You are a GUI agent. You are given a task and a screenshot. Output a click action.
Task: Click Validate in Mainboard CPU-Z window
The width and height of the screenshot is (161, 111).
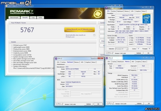click(88, 104)
